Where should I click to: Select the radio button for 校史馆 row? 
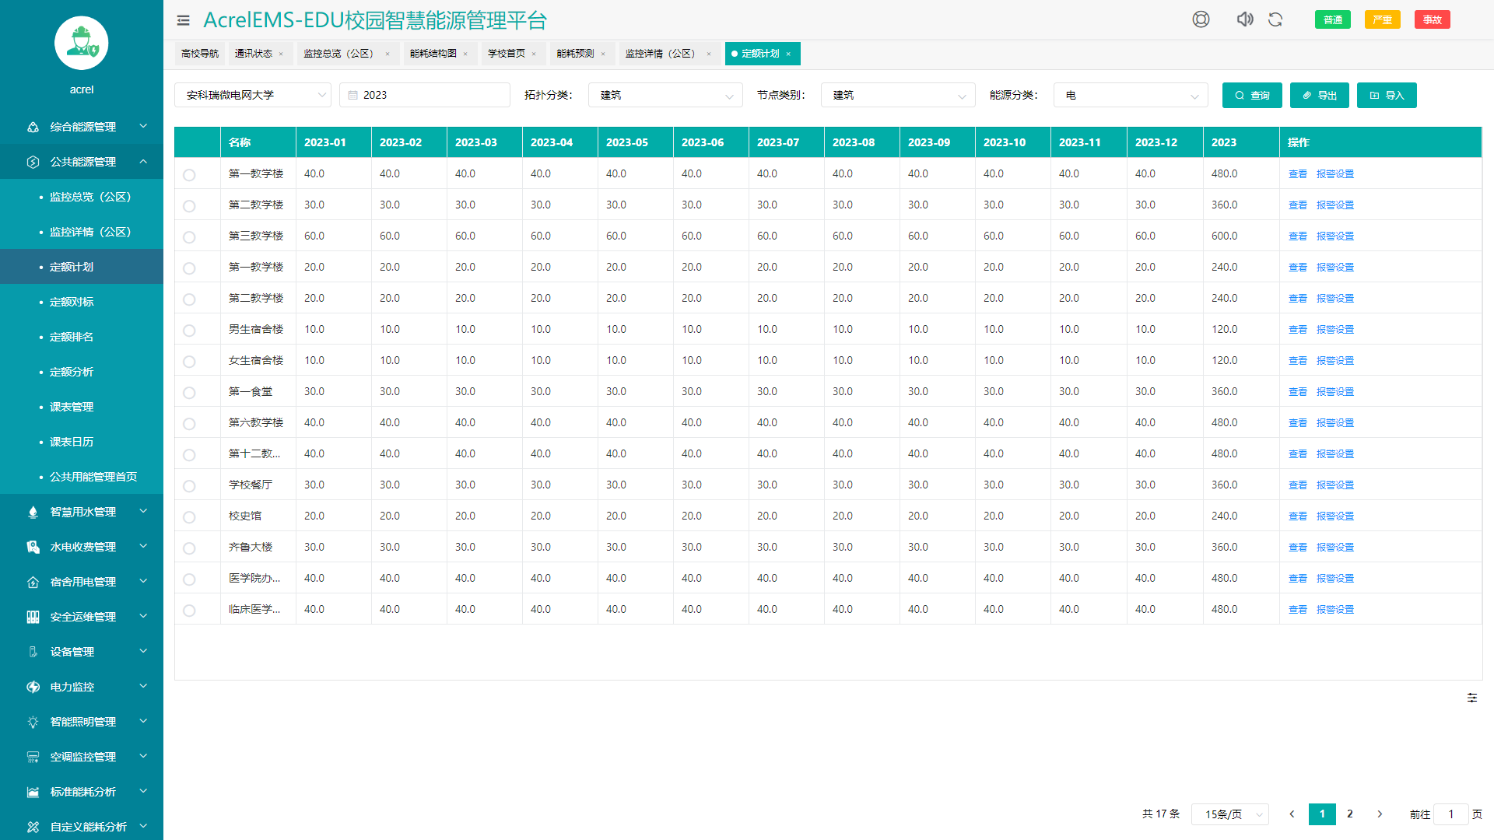(189, 516)
